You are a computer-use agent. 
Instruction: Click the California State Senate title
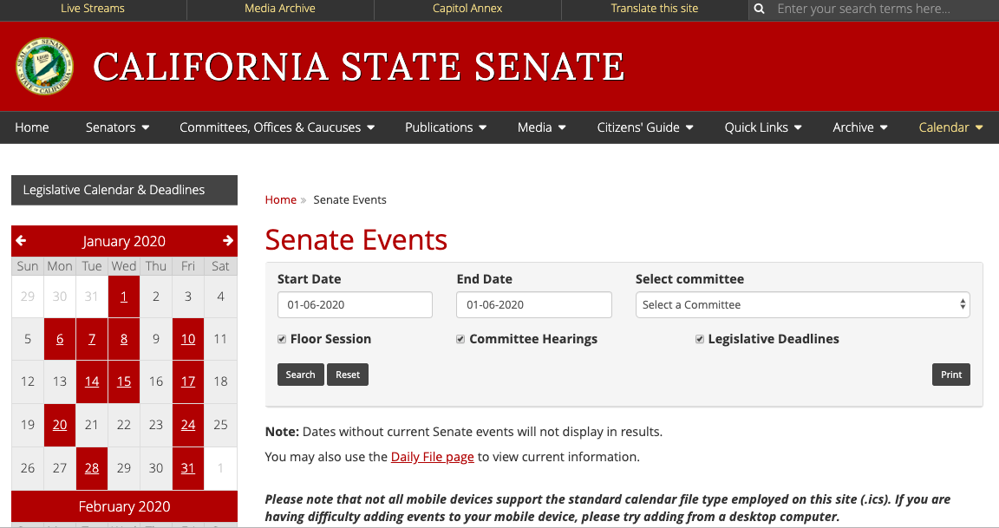(359, 66)
